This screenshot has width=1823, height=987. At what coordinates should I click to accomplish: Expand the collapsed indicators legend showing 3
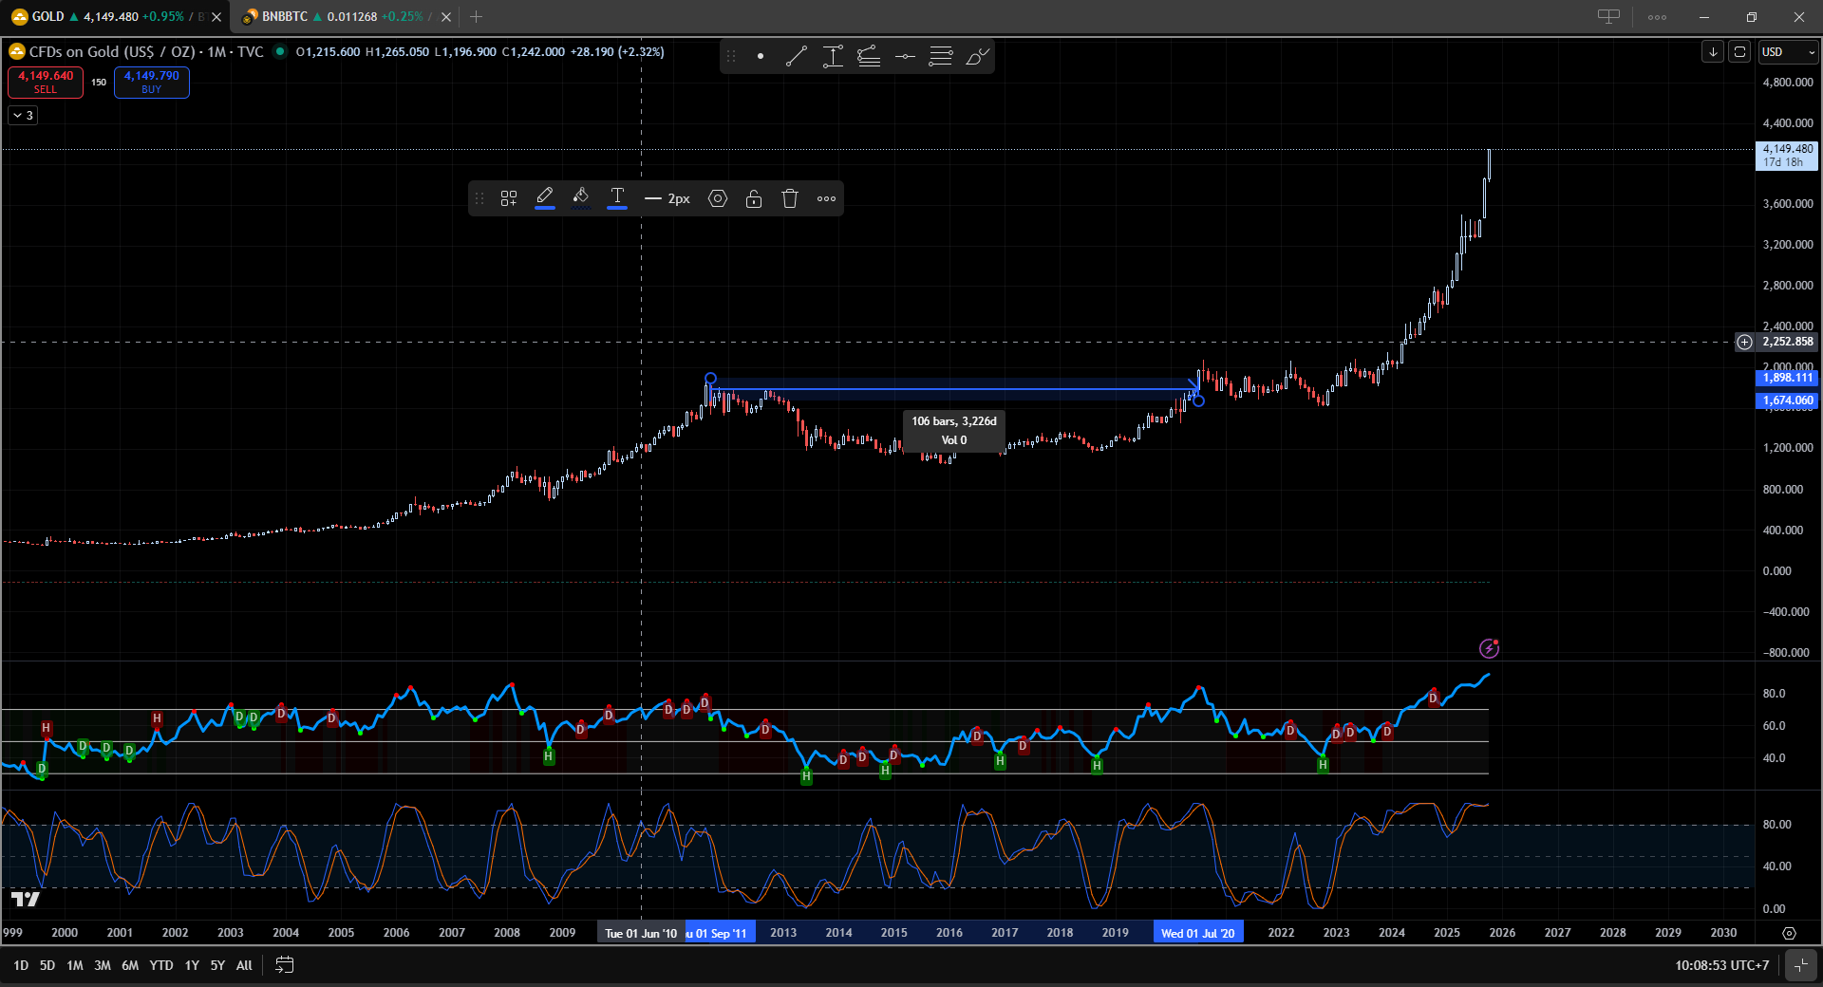(23, 115)
